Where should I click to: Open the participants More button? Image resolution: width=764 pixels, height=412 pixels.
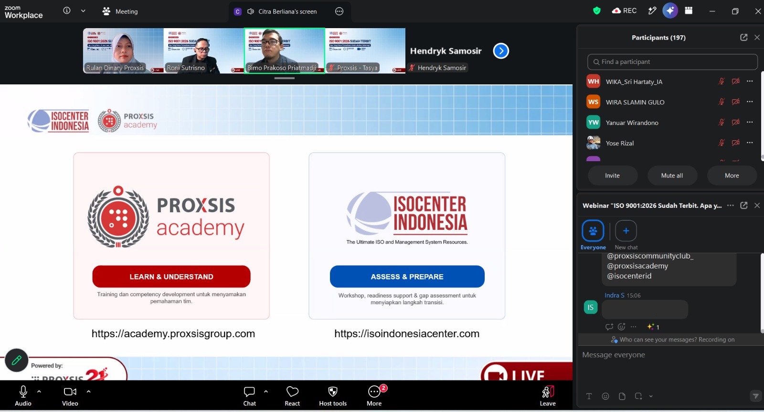(732, 175)
